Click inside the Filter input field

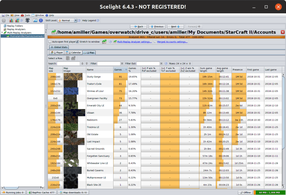coord(109,64)
